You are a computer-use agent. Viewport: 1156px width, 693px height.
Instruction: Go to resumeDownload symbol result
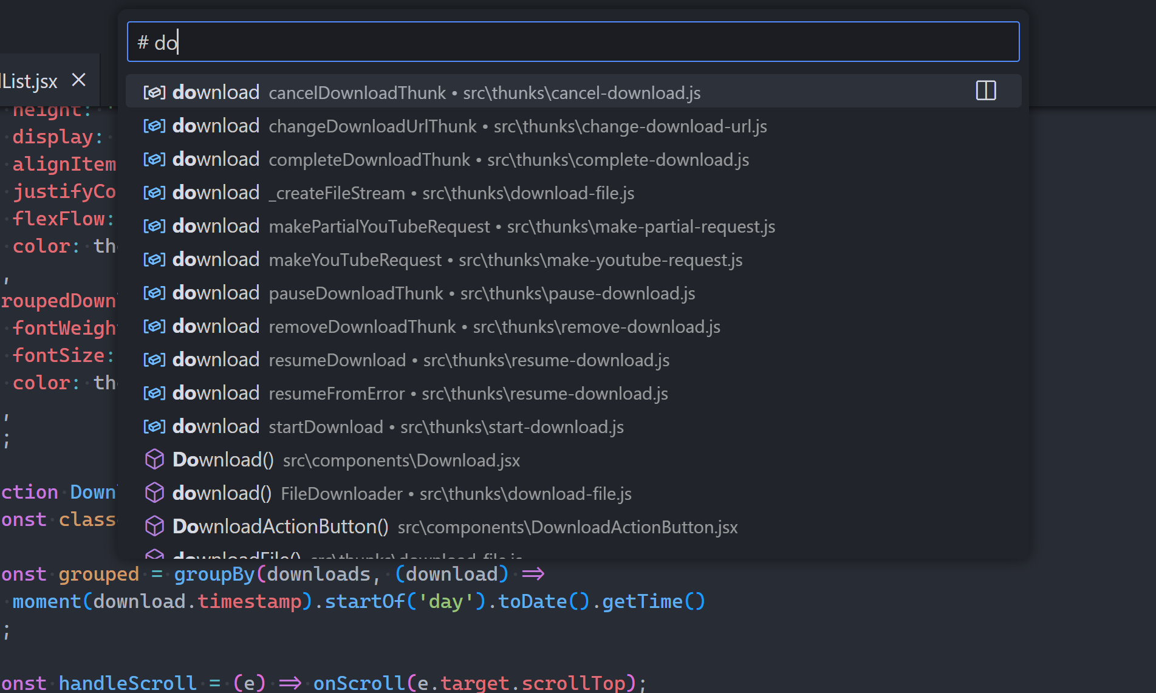[x=406, y=360]
